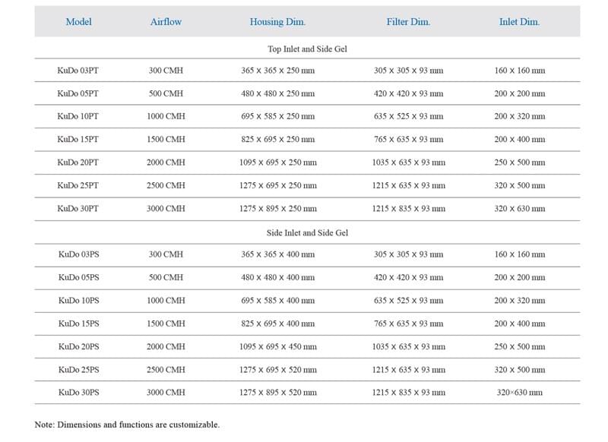This screenshot has width=608, height=442.
Task: Click the note about customizable dimensions
Action: (x=127, y=425)
